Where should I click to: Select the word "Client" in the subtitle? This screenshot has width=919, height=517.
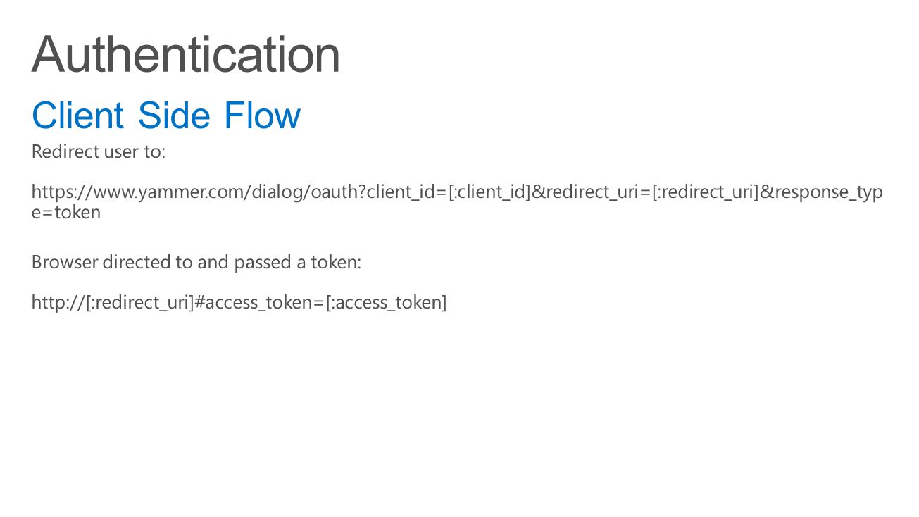pos(78,116)
